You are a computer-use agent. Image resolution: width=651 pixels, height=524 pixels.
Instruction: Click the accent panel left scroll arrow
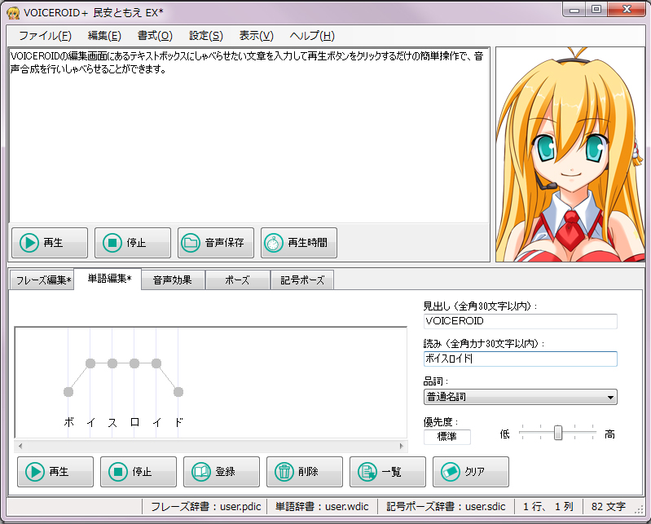(20, 447)
